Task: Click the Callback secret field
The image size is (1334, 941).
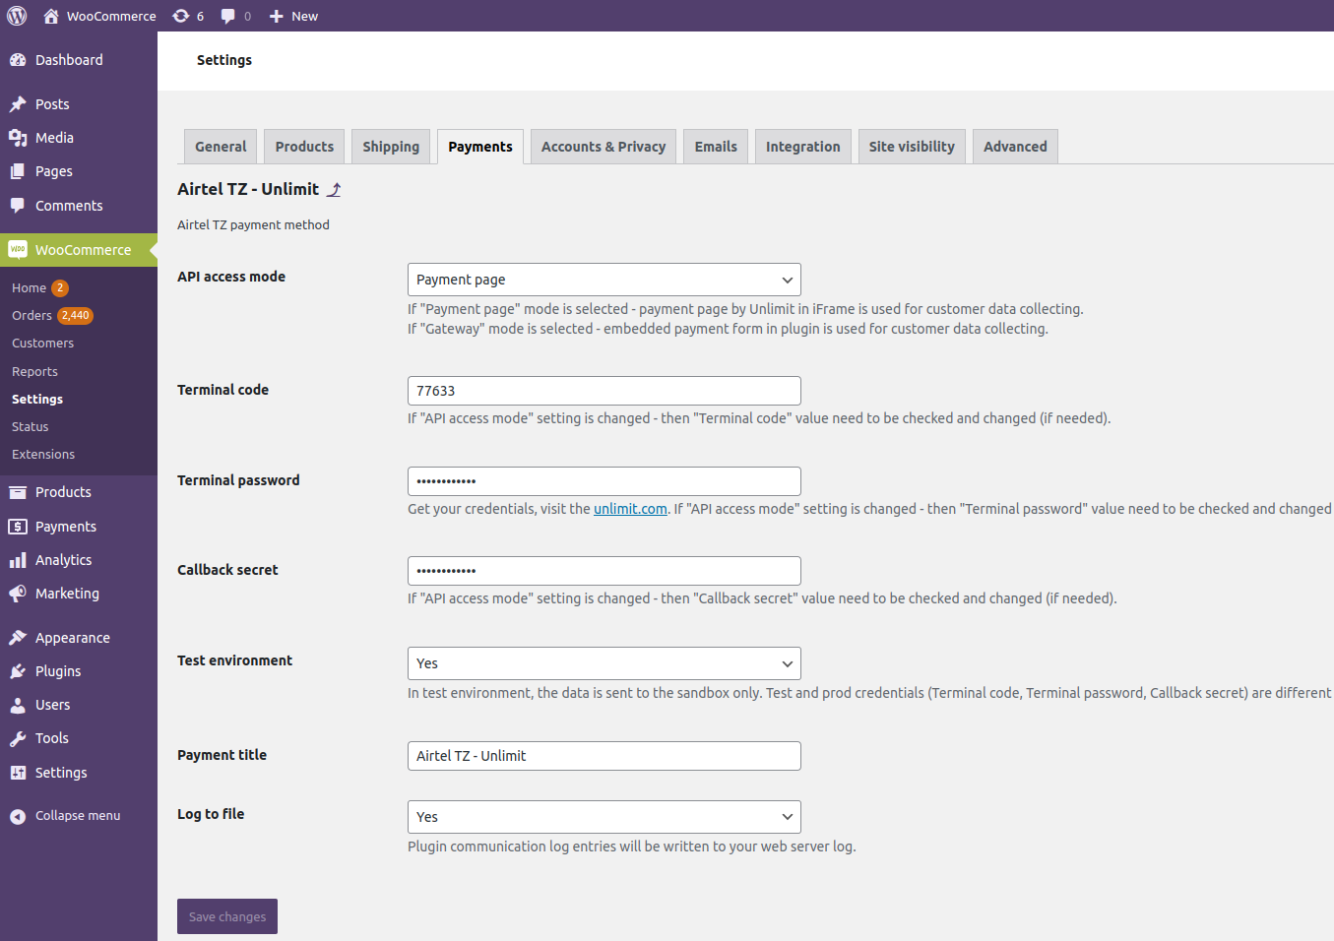Action: tap(604, 571)
